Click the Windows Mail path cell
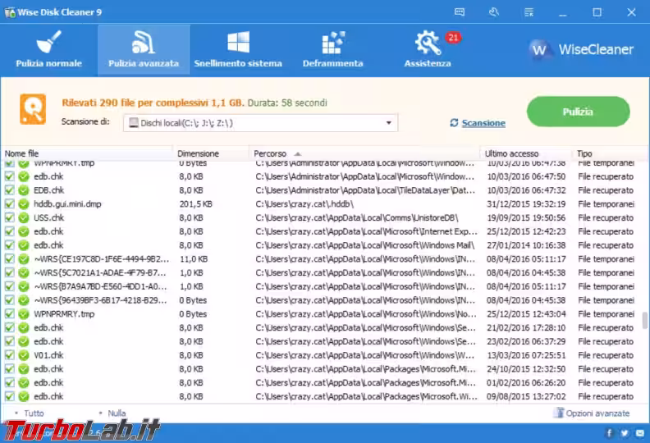Screen dimensions: 650x443 coord(365,245)
